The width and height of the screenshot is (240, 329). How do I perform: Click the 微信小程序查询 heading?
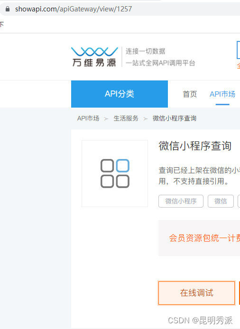click(195, 146)
